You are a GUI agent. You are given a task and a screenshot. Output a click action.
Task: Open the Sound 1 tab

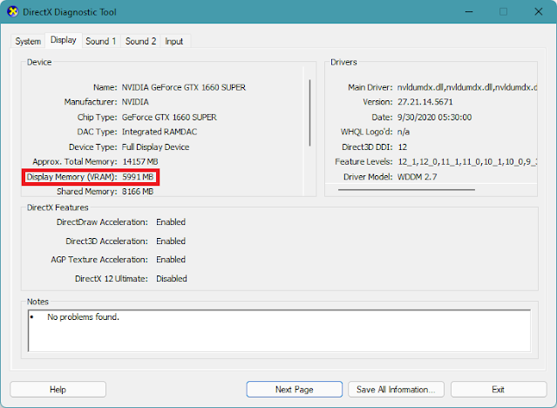pos(101,41)
